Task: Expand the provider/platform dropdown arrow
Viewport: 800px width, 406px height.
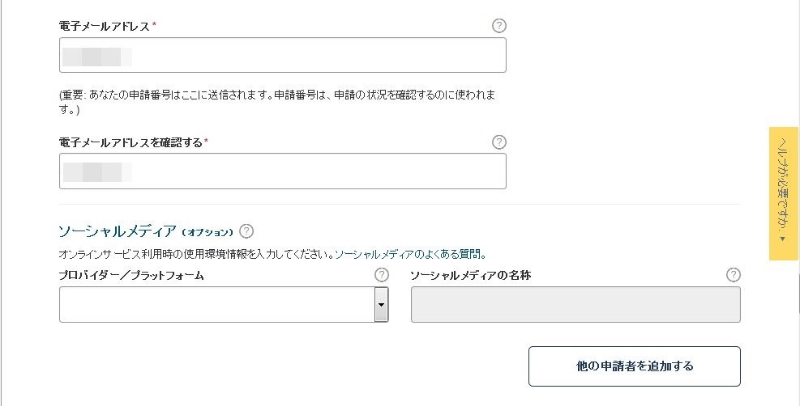Action: click(x=381, y=304)
